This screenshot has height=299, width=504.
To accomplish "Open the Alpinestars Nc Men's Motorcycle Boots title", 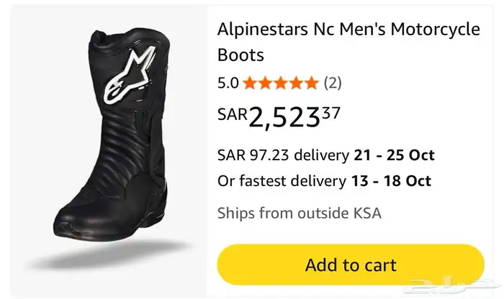I will click(x=348, y=42).
